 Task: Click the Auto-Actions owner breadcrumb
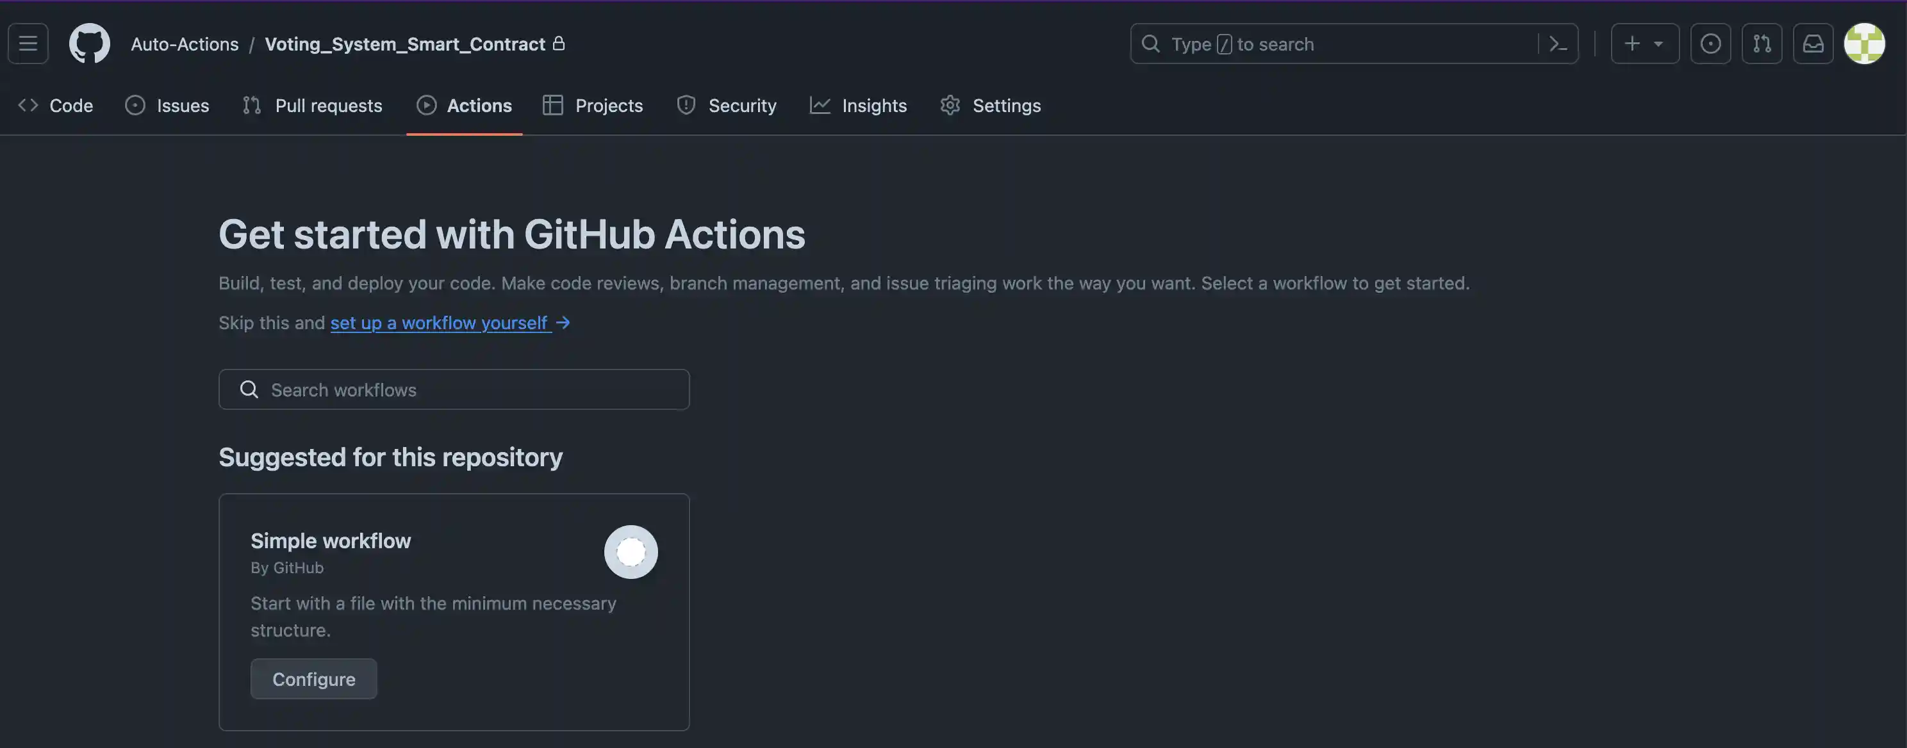(x=185, y=44)
